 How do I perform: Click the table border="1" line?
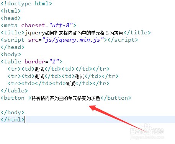pos(31,62)
